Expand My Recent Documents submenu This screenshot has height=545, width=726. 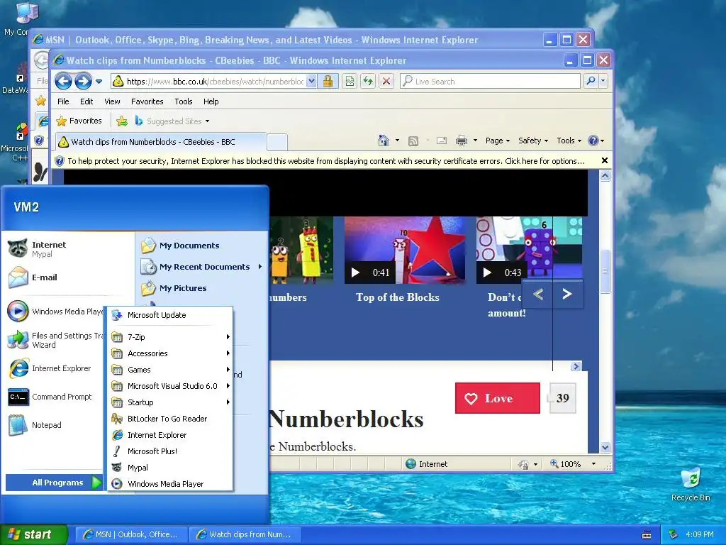click(202, 267)
